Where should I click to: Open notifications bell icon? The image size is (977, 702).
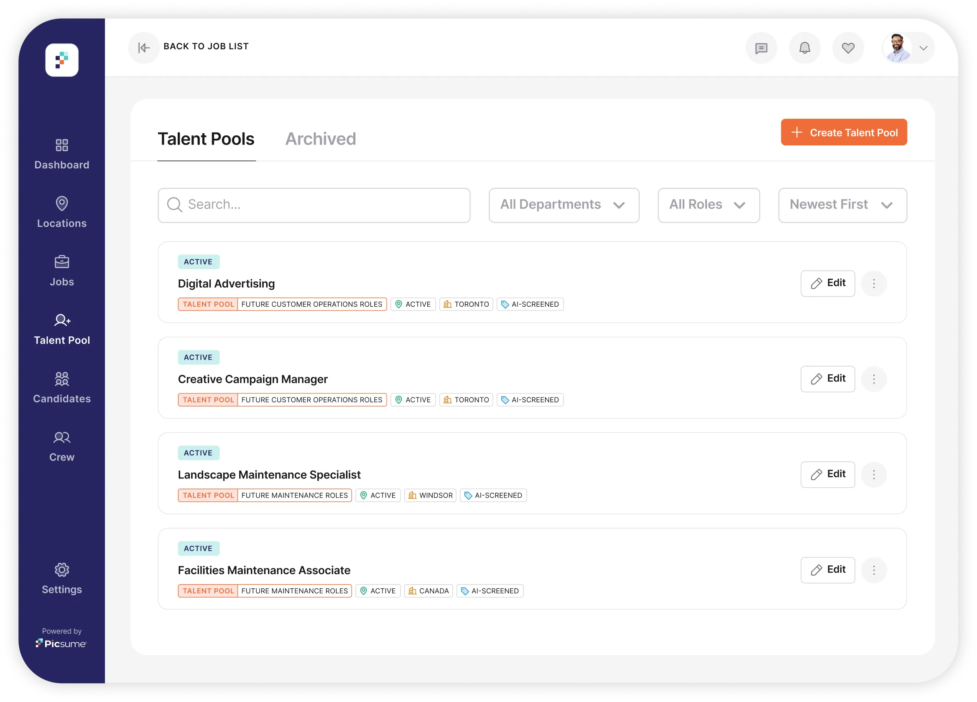(804, 48)
